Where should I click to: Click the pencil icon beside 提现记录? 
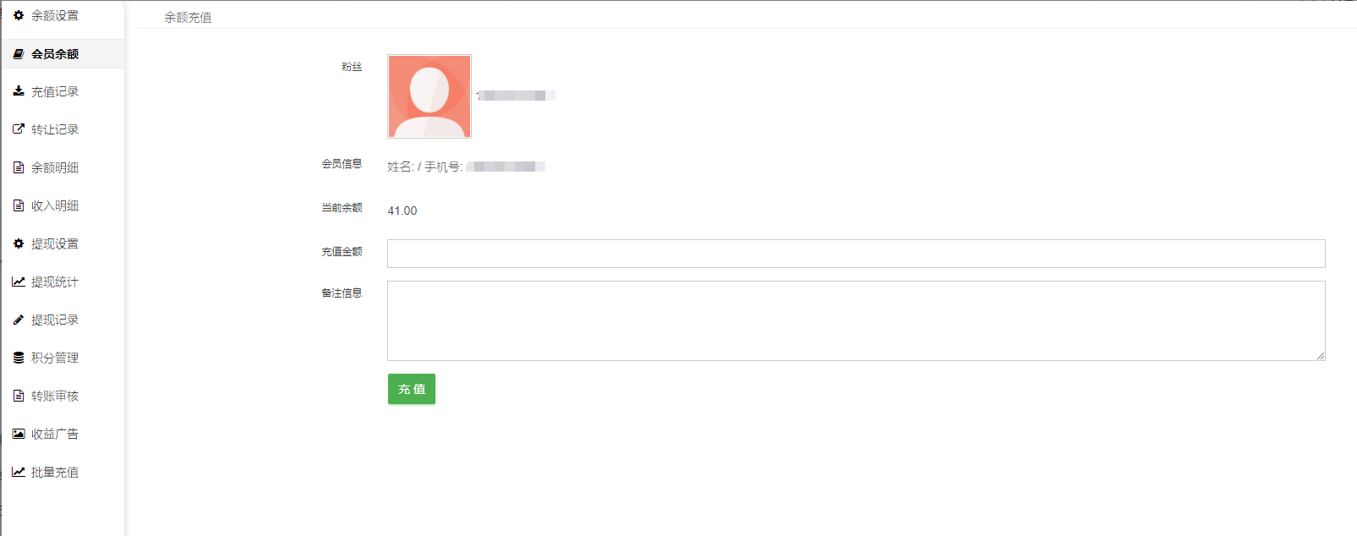tap(19, 320)
